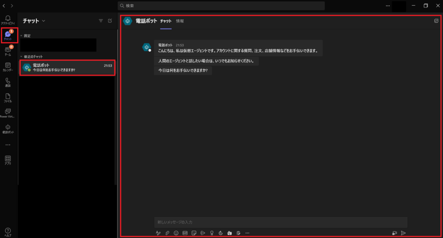
Task: Open the sticker picker
Action: point(194,233)
